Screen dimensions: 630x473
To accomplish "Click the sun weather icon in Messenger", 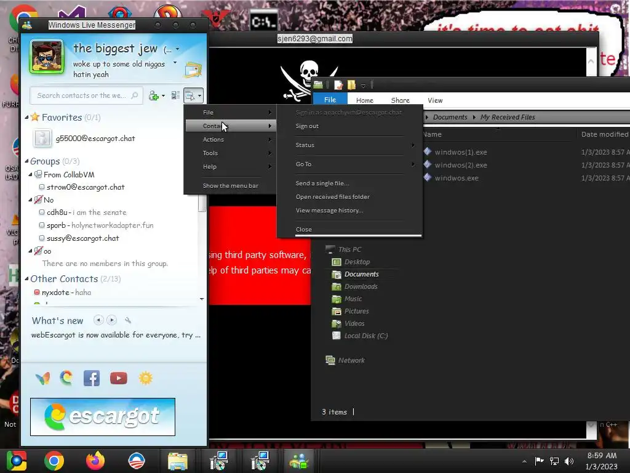I will point(145,378).
